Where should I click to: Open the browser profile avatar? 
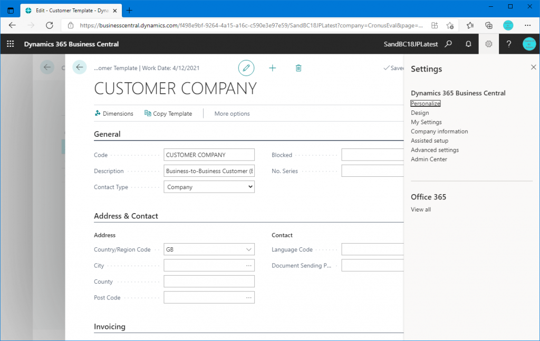(x=508, y=25)
